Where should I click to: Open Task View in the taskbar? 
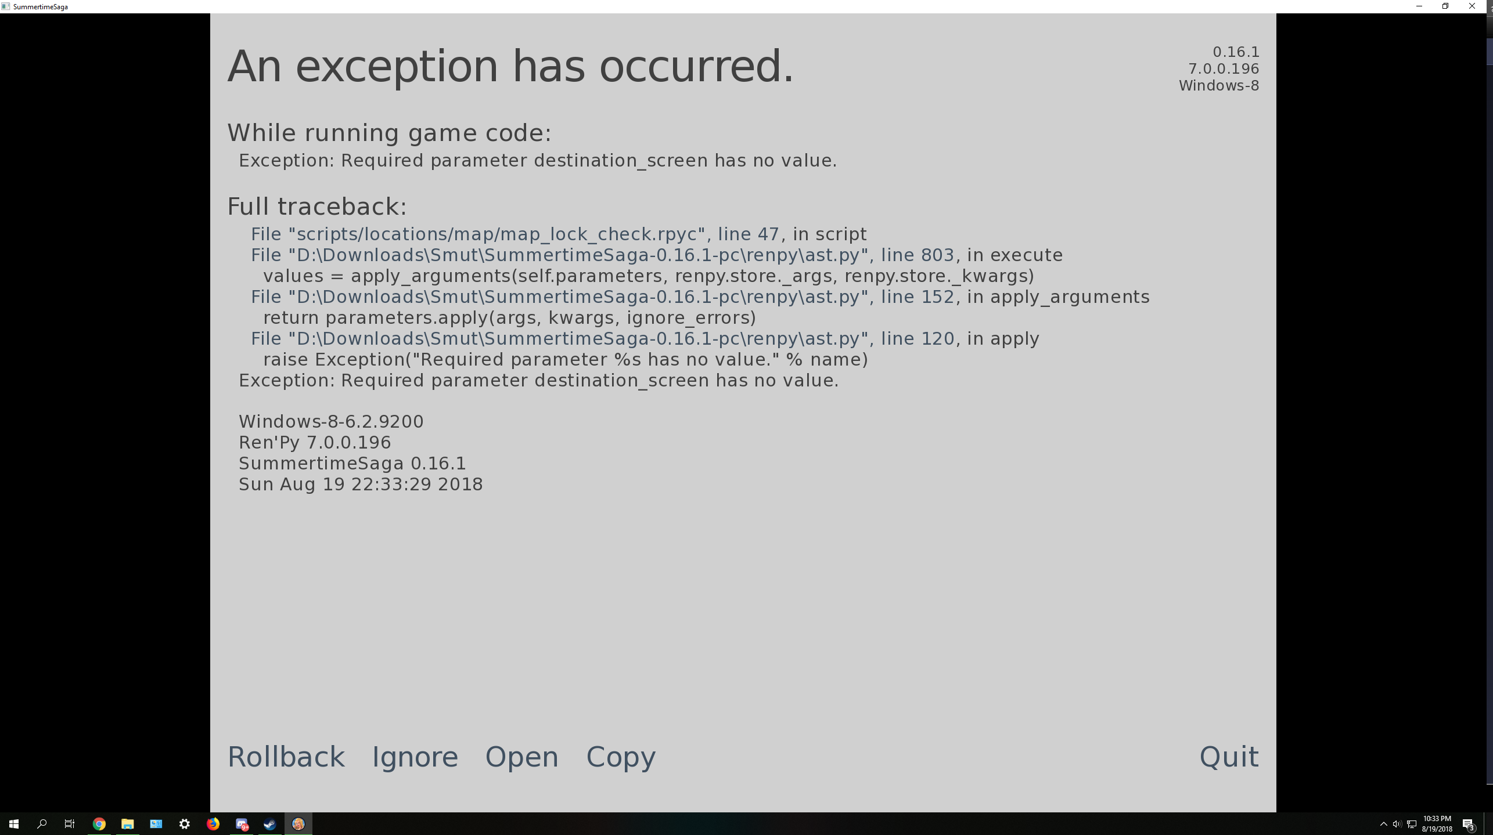70,824
